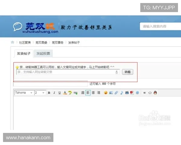The image size is (181, 145).
Task: Open 芜双居委 breadcrumb link
Action: 41,43
